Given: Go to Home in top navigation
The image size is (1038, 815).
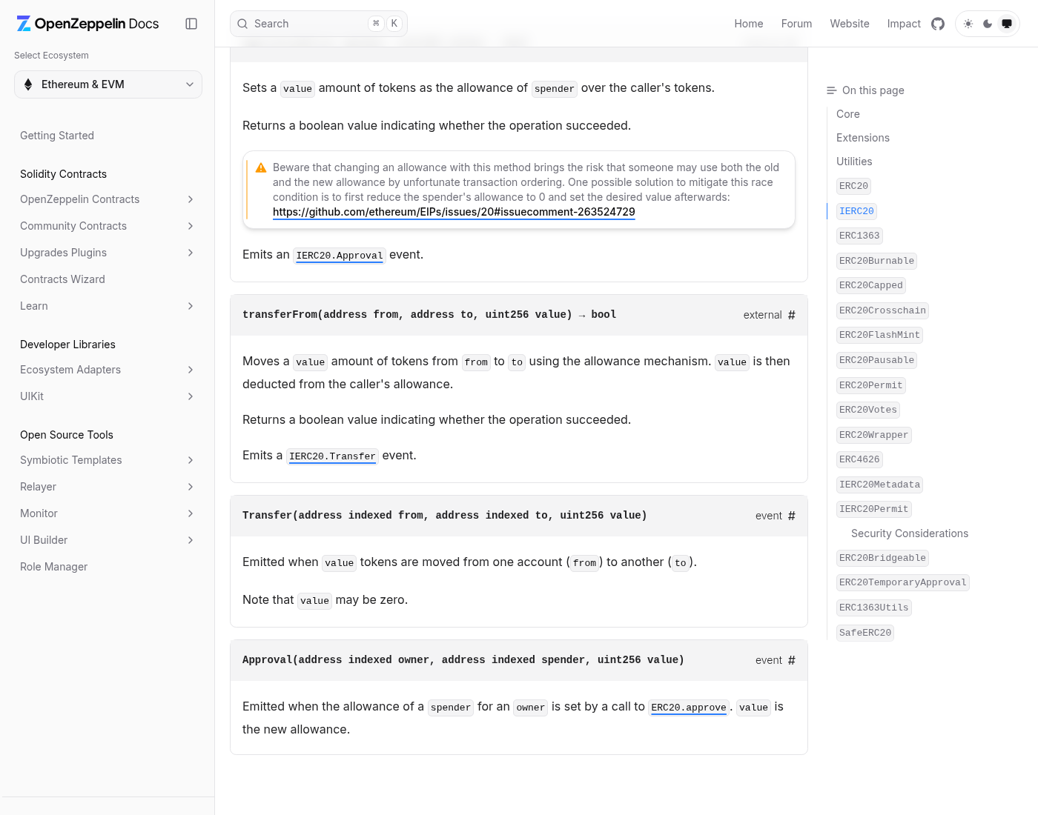Looking at the screenshot, I should [749, 24].
